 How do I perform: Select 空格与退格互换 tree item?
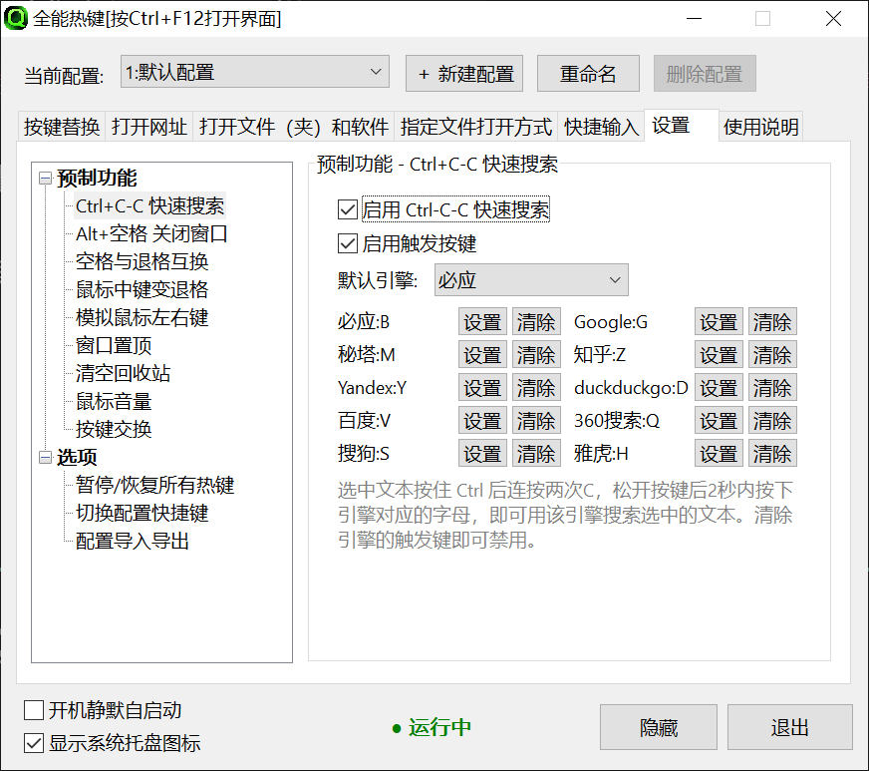(142, 261)
